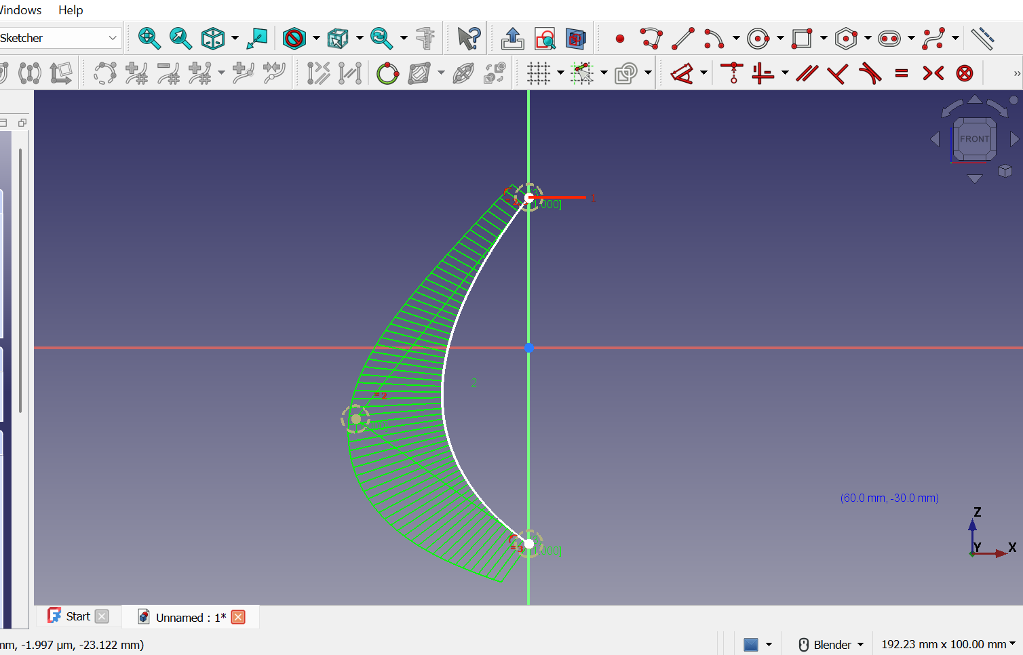Open the Sketcher workbench dropdown
Image resolution: width=1023 pixels, height=655 pixels.
pos(60,38)
